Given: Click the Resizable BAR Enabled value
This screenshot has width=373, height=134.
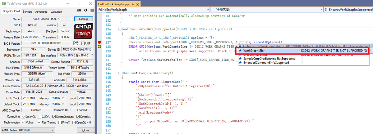Looking at the screenshot, I should 82,110.
